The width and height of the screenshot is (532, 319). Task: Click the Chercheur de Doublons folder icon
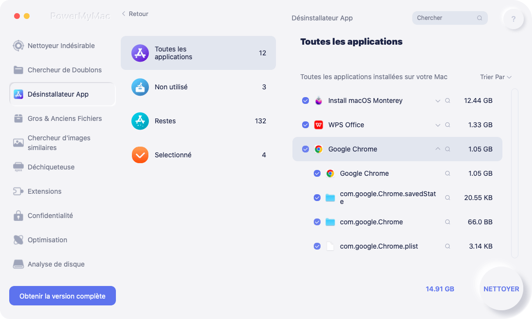18,70
